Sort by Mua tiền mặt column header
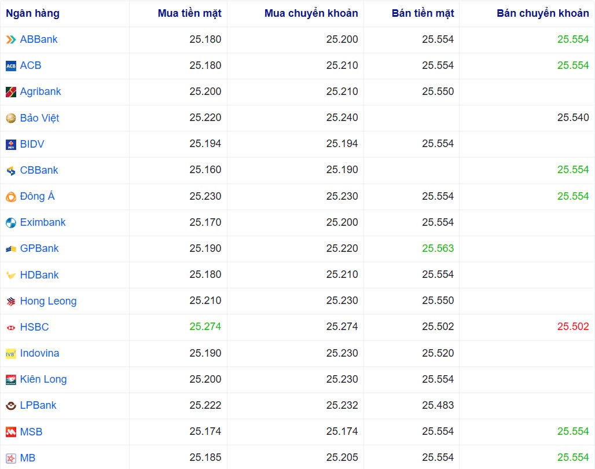595x469 pixels. point(189,13)
